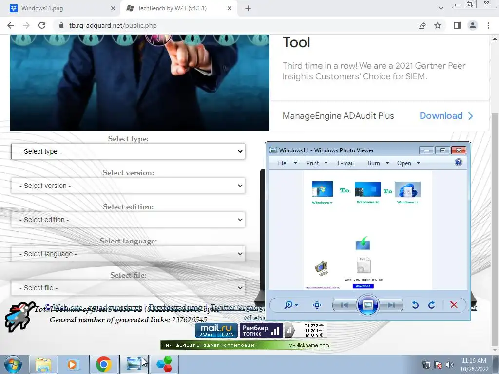
Task: Open Print menu in Photo Viewer
Action: [x=317, y=163]
